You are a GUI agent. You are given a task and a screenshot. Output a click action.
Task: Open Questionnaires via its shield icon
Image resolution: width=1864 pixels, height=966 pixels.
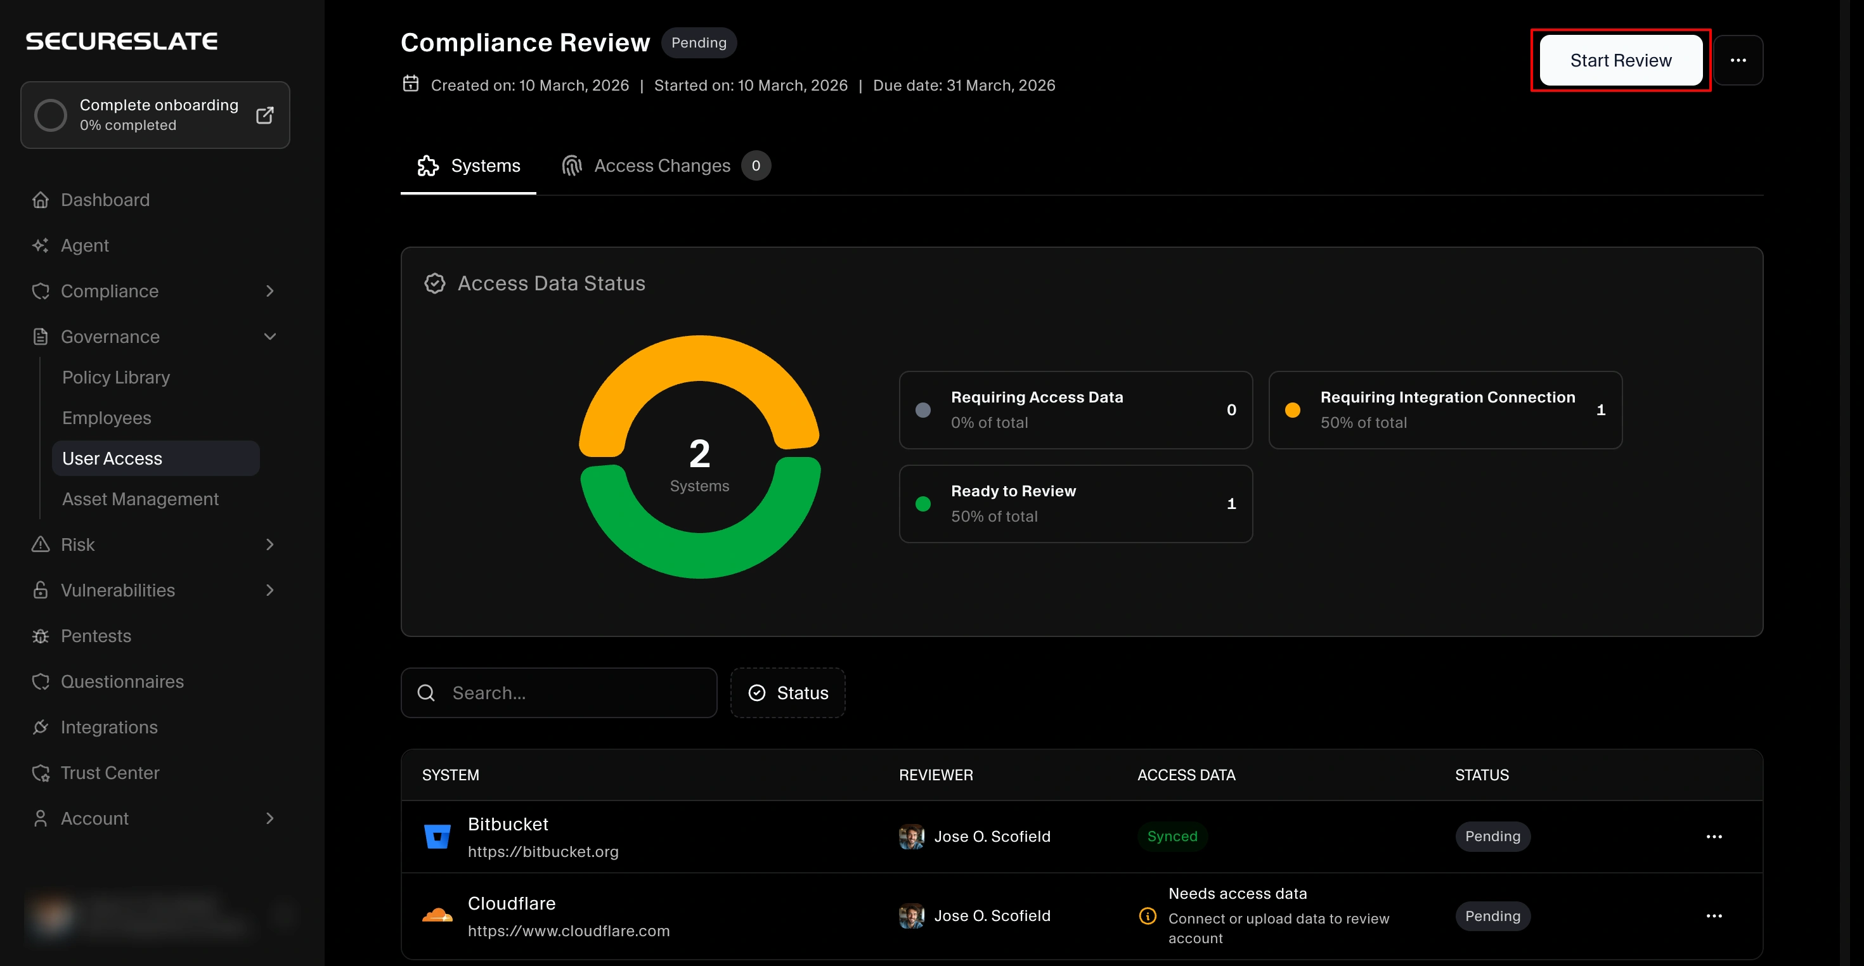click(41, 681)
